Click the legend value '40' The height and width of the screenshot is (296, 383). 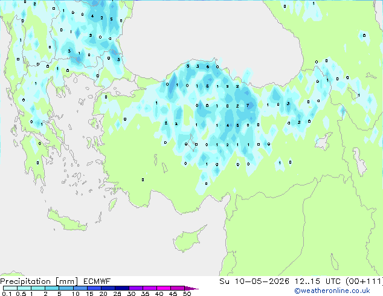(x=159, y=294)
